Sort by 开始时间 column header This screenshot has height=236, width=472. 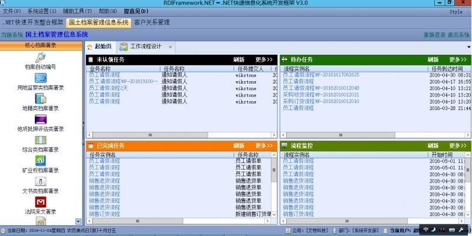pos(442,155)
